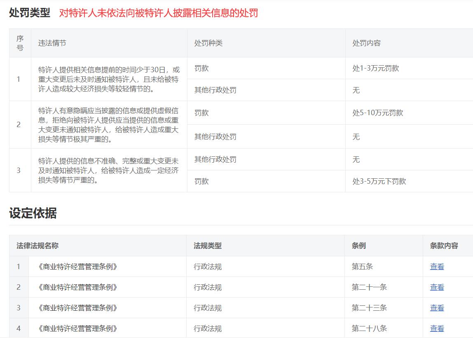Select the 第二十一条 cell
This screenshot has width=473, height=338.
[x=369, y=287]
